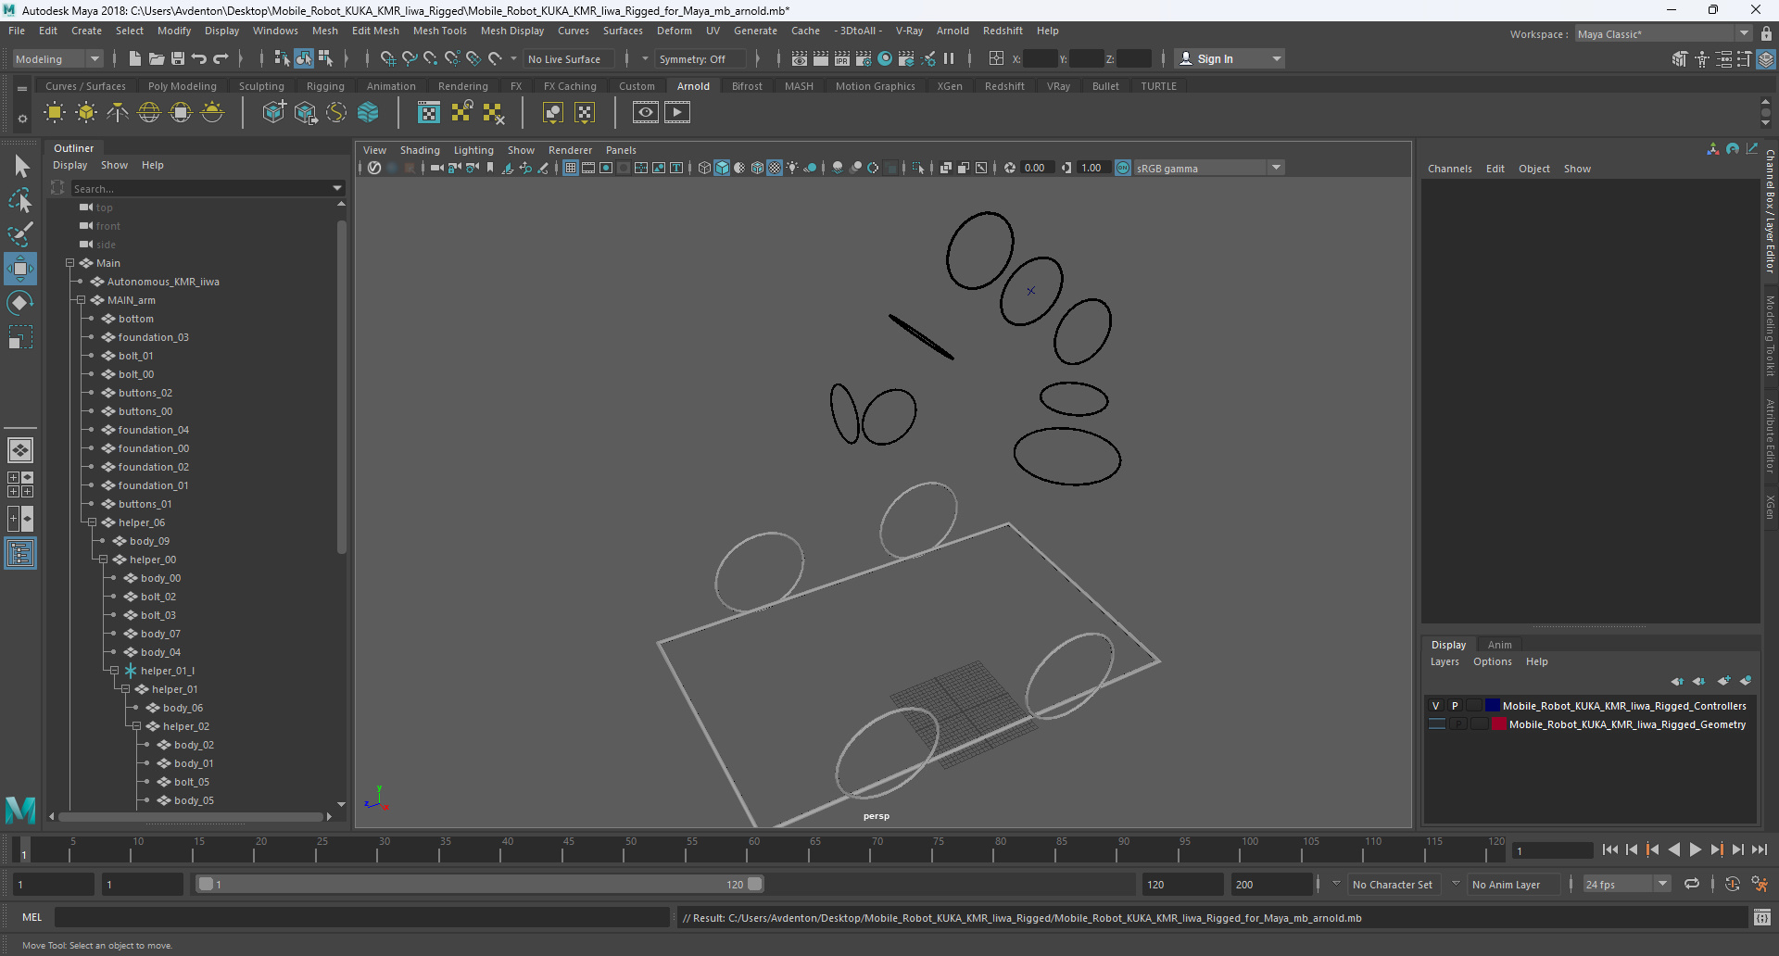This screenshot has width=1779, height=956.
Task: Collapse helper_06 node in Outliner
Action: point(92,522)
